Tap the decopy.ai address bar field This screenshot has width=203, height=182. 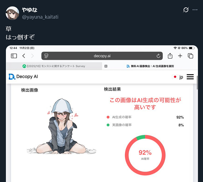point(102,56)
